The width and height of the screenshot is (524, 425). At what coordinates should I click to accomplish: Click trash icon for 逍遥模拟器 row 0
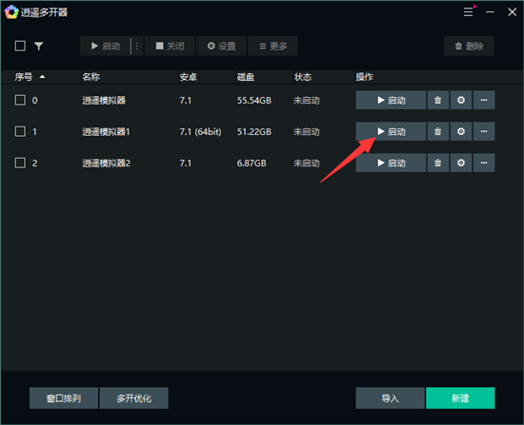click(x=438, y=100)
